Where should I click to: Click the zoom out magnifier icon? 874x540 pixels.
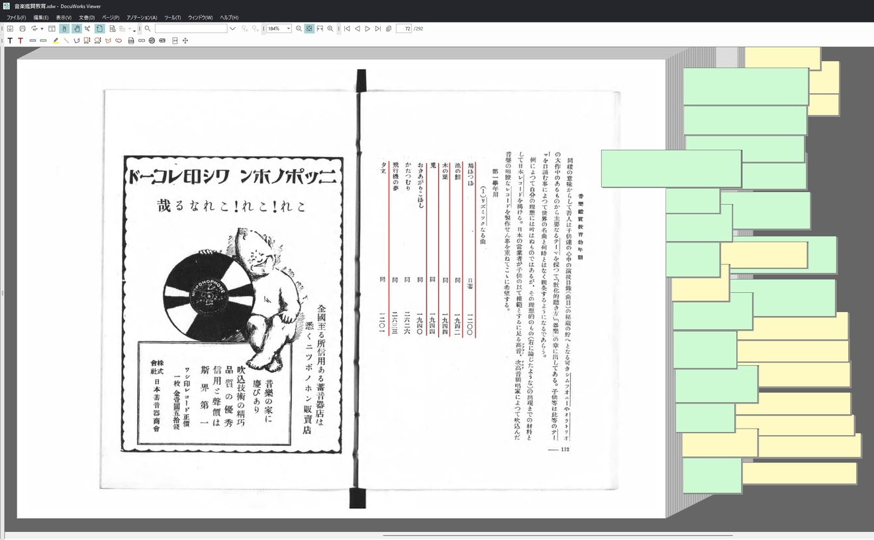pyautogui.click(x=299, y=28)
